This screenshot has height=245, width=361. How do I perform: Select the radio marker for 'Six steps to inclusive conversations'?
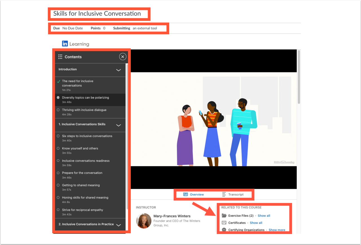[58, 136]
